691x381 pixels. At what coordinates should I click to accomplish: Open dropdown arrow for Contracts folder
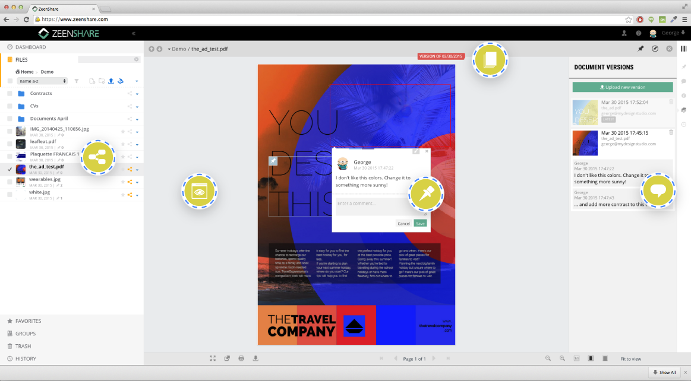(137, 94)
